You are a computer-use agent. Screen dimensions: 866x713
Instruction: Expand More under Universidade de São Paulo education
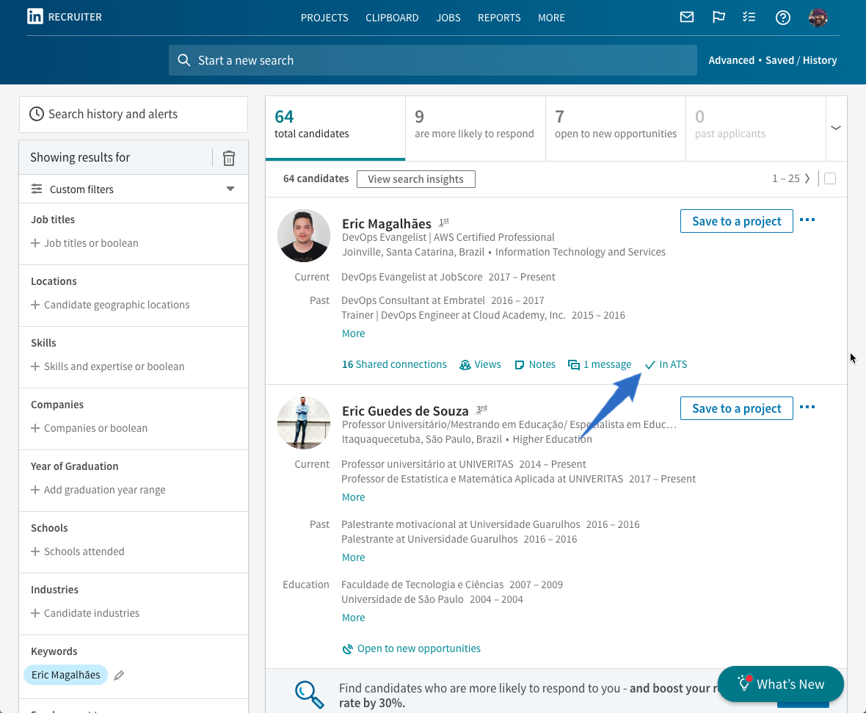click(354, 618)
